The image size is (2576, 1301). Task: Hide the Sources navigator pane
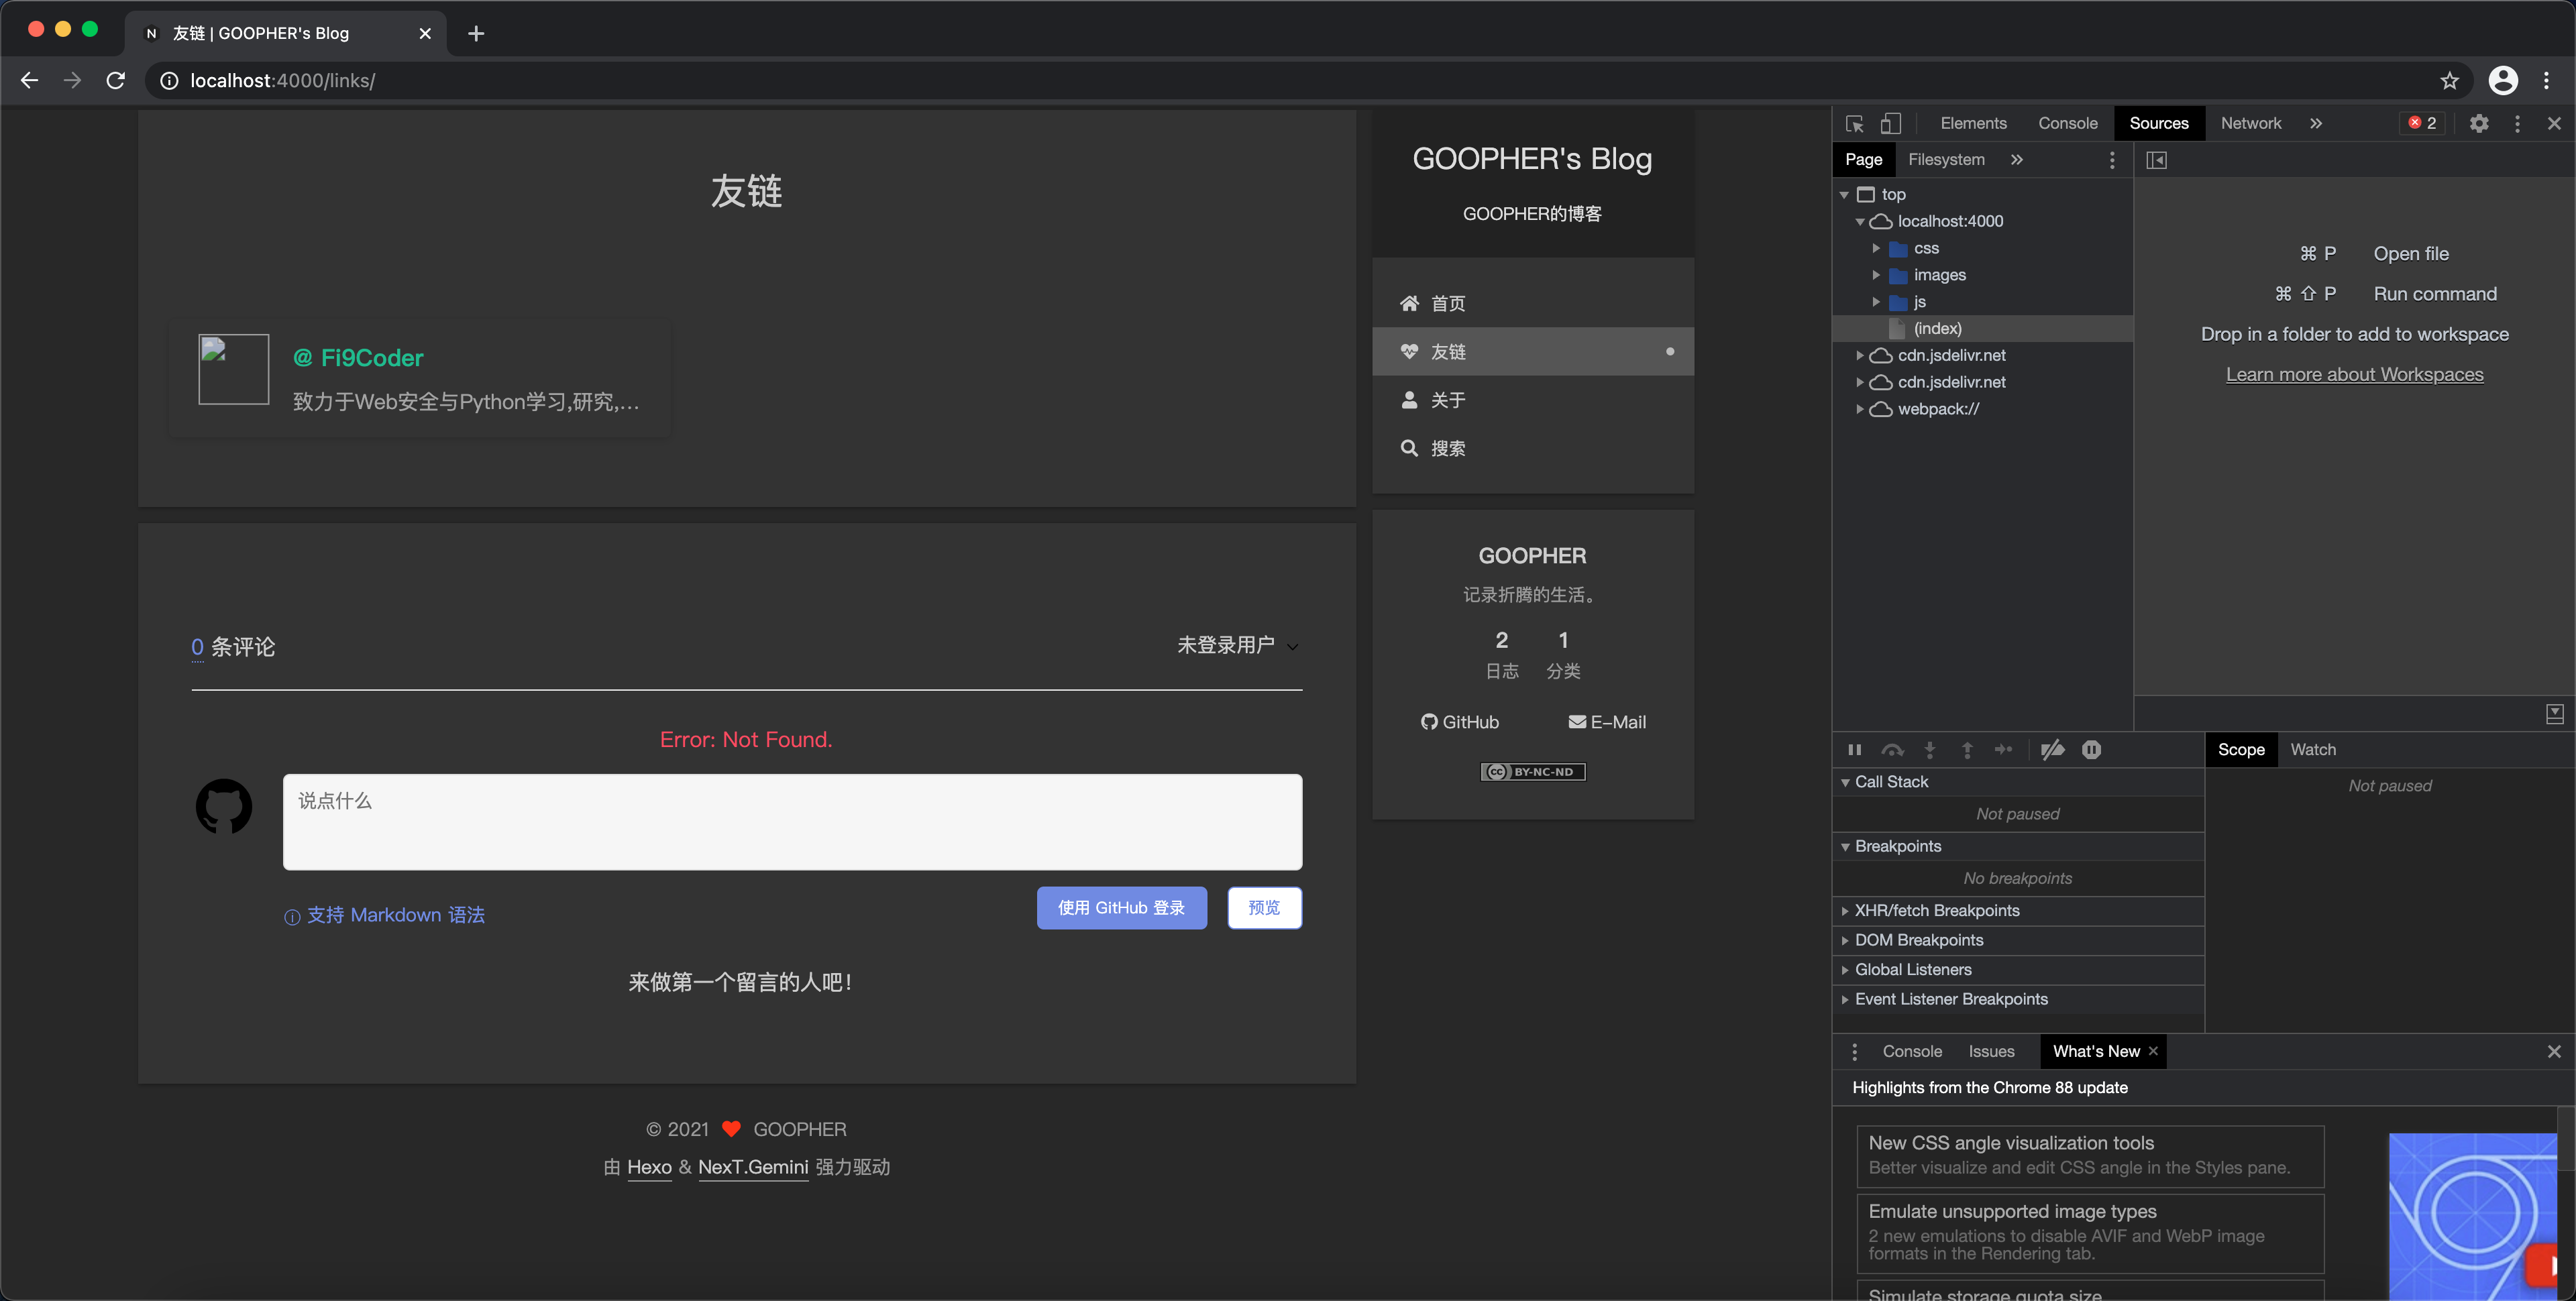pyautogui.click(x=2157, y=160)
